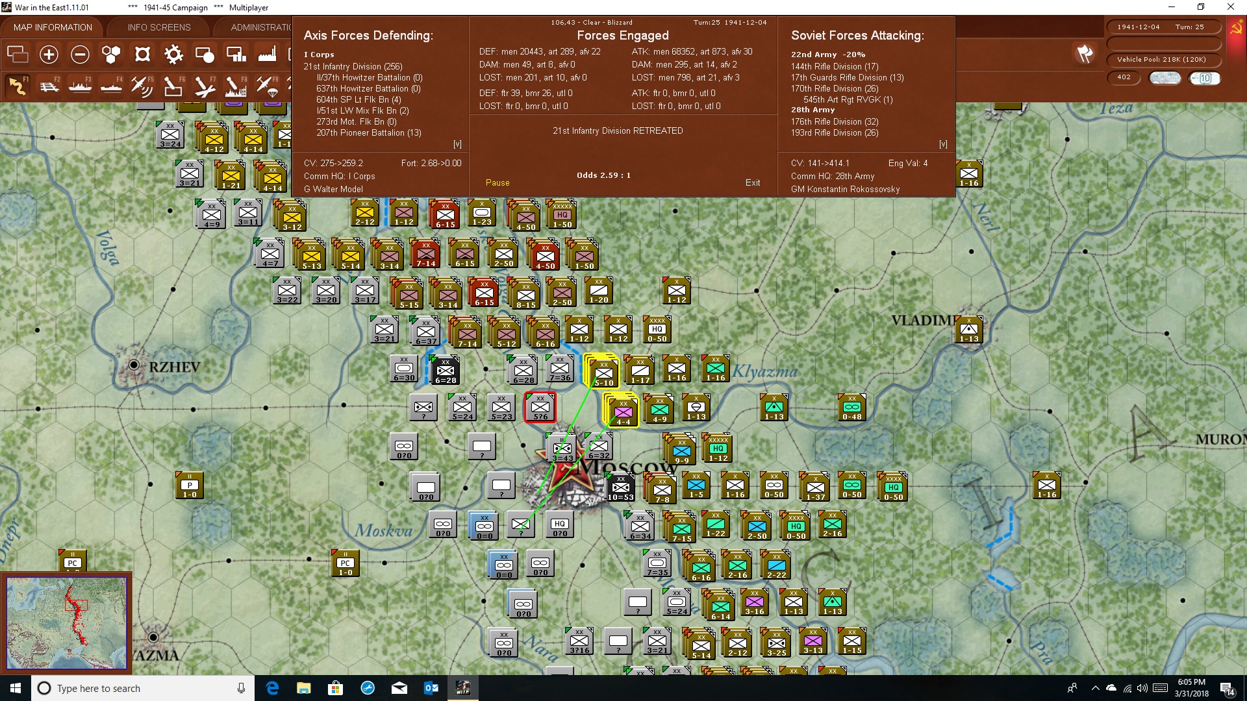Zoom out the map with minus icon
The height and width of the screenshot is (701, 1247).
[80, 55]
